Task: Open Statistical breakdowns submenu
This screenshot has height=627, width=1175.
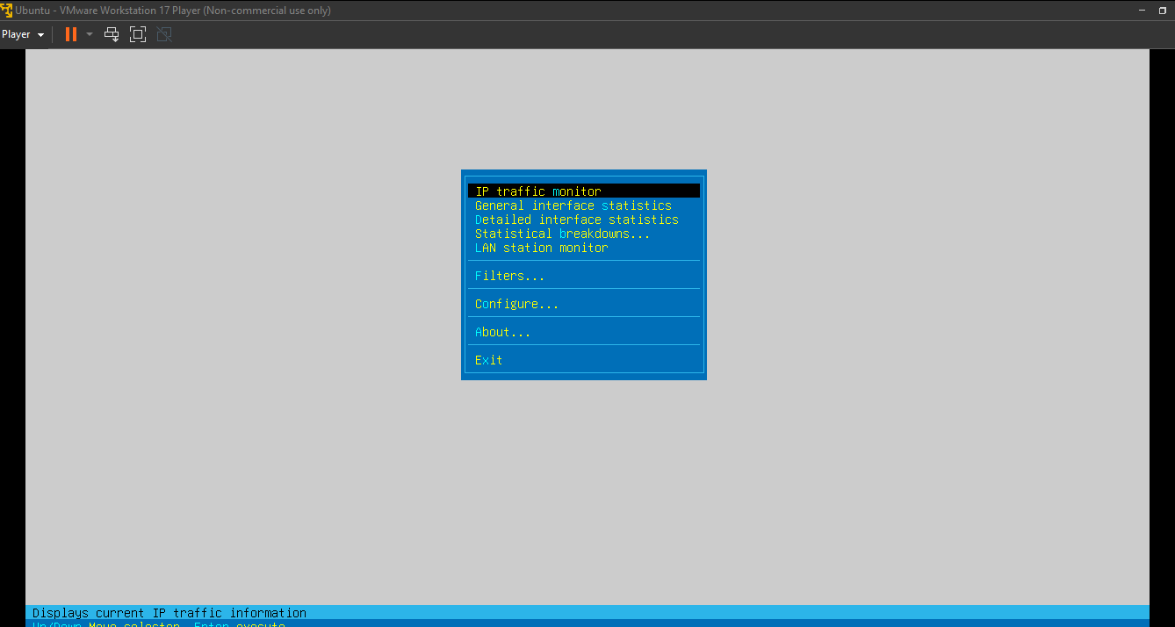Action: 562,234
